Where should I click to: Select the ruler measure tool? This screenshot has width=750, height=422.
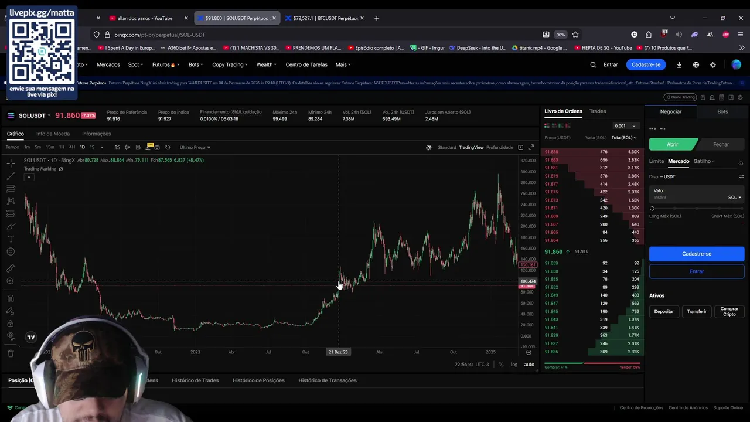click(11, 268)
